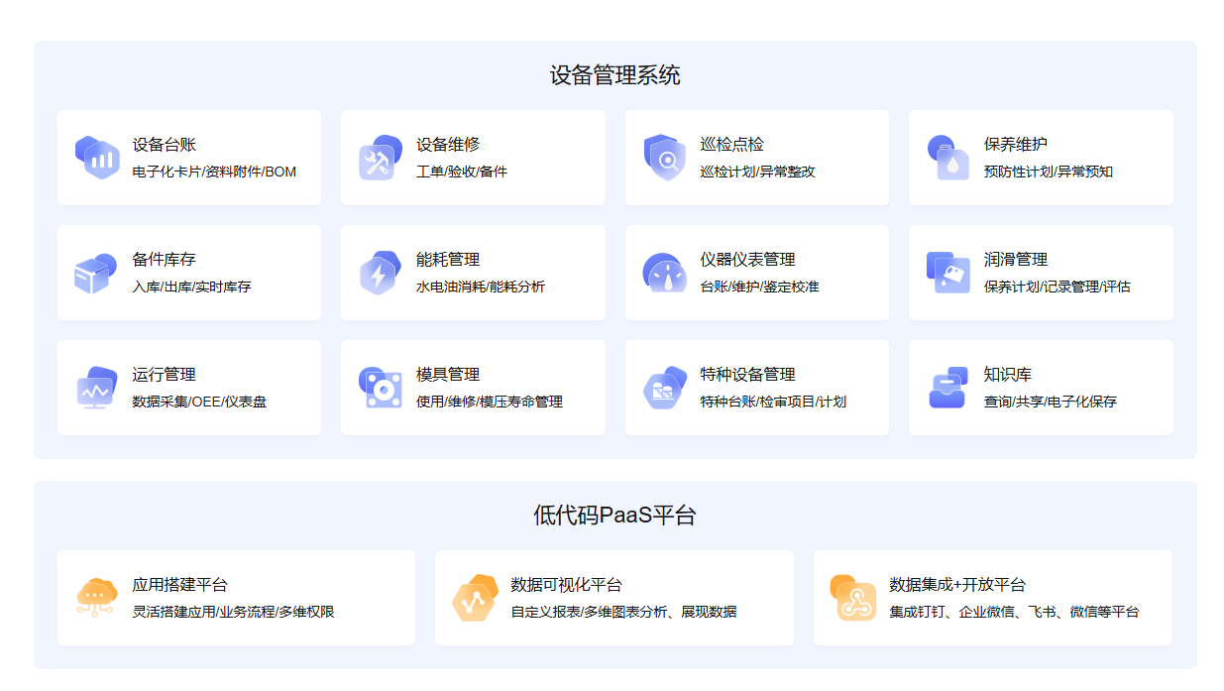Click the 能耗管理 lightning bolt icon
The width and height of the screenshot is (1224, 691).
[380, 273]
